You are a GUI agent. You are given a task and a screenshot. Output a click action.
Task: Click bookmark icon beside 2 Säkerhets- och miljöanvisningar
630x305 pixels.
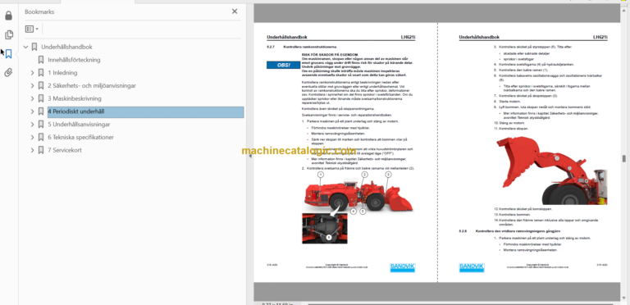[x=41, y=85]
